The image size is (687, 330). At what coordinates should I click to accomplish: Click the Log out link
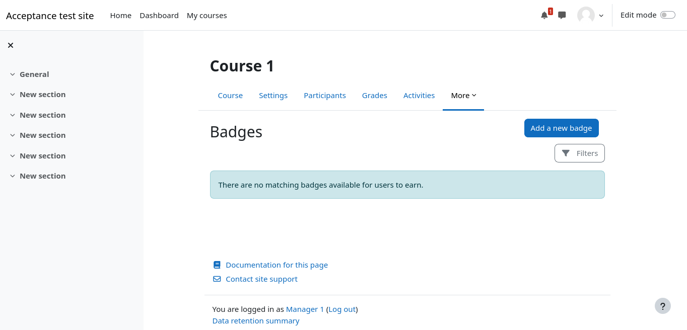(x=342, y=309)
